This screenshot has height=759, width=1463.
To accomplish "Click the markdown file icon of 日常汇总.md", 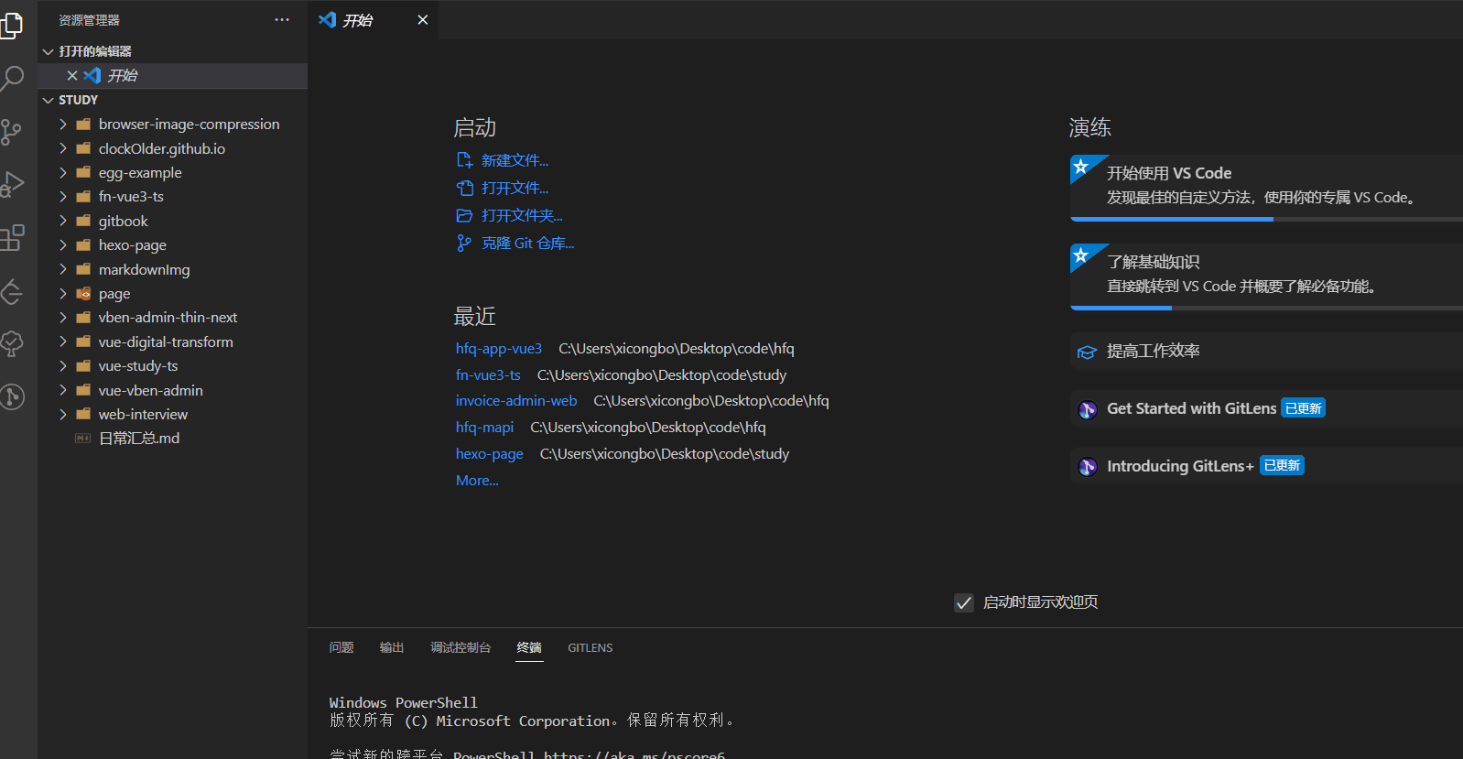I will pyautogui.click(x=82, y=439).
